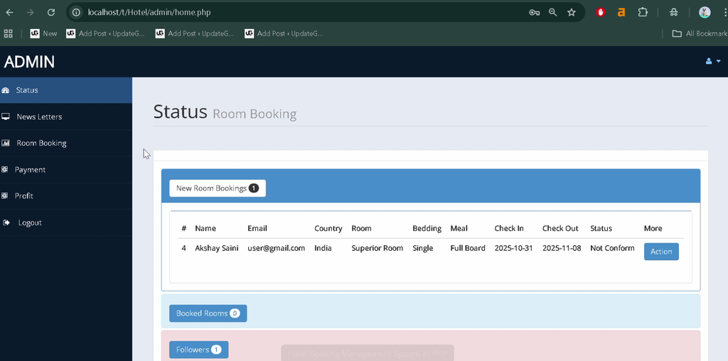Screen dimensions: 728x361
Task: Click the Logout sign-out icon
Action: (6, 222)
